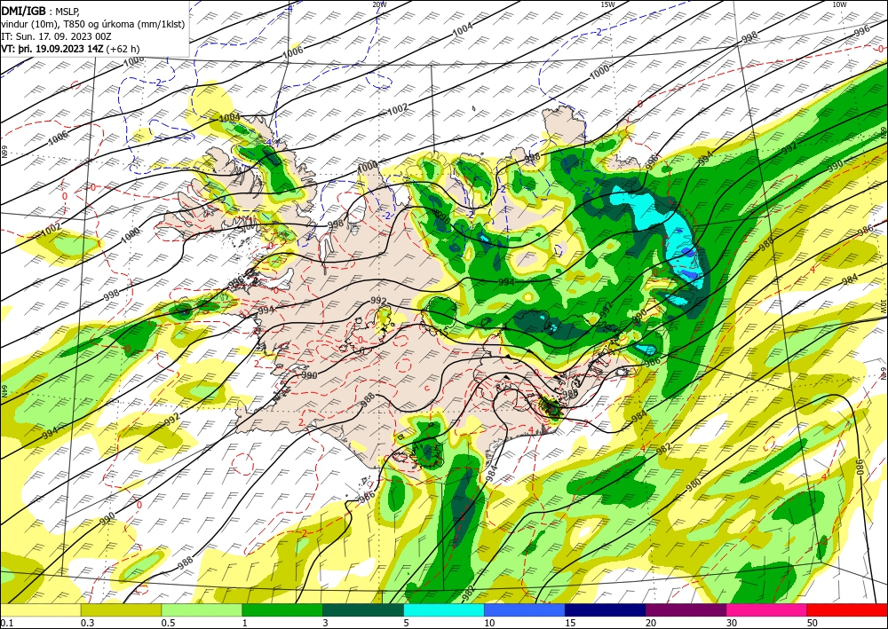Click the purple 20–30 legend swatch
The height and width of the screenshot is (629, 888).
coord(686,610)
